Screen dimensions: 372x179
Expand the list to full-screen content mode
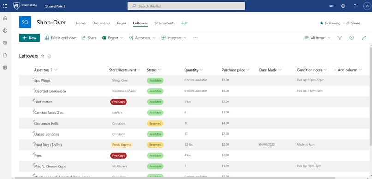364,38
